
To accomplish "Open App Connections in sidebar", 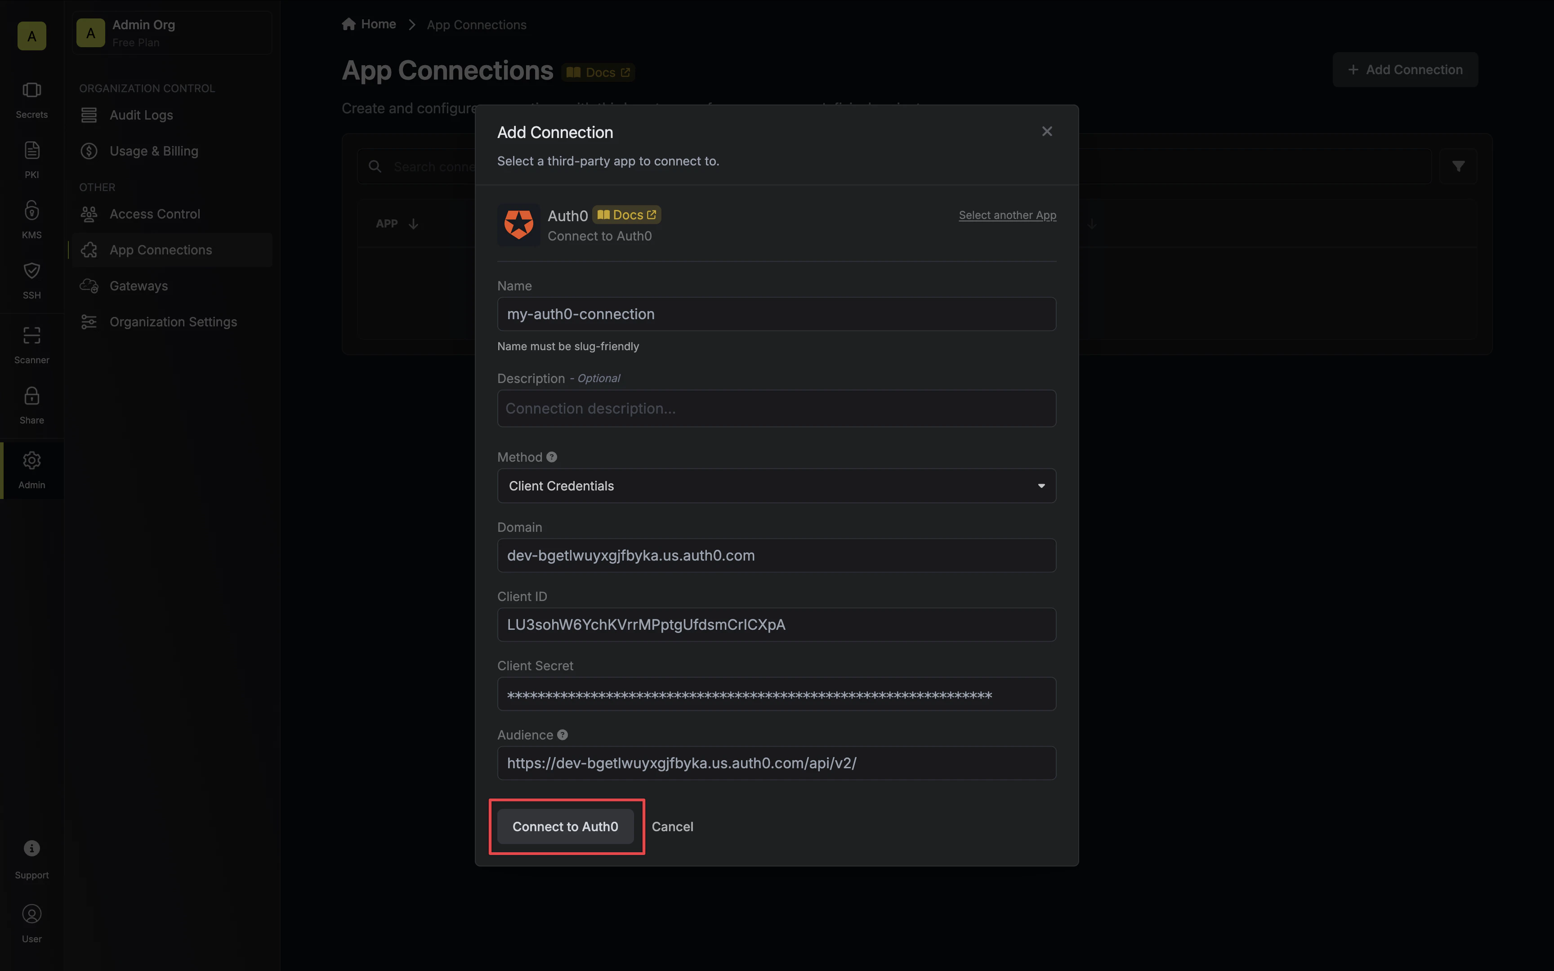I will click(172, 250).
